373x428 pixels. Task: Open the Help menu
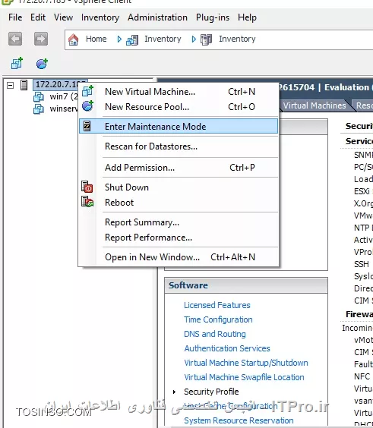[247, 17]
